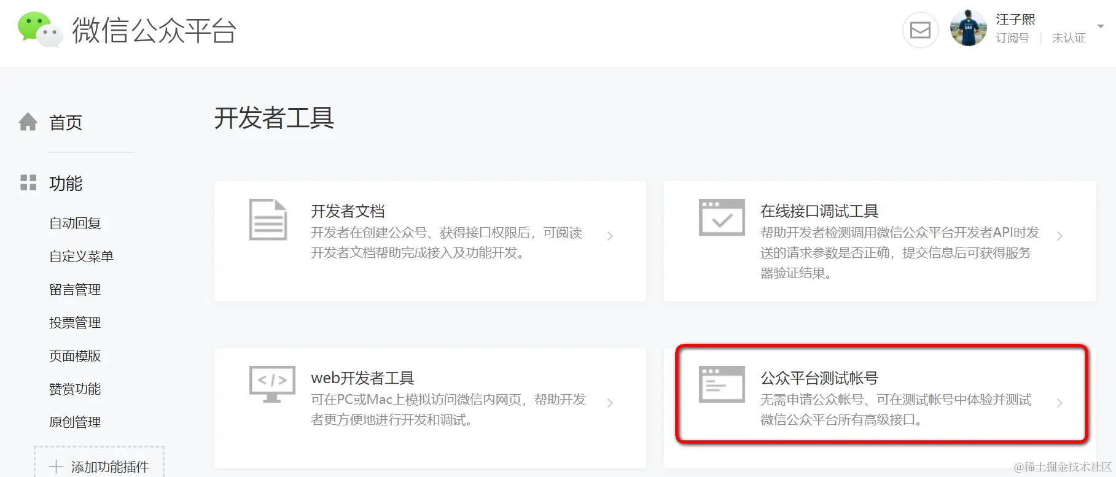Expand the account dropdown arrow
The height and width of the screenshot is (477, 1116).
point(1101,26)
